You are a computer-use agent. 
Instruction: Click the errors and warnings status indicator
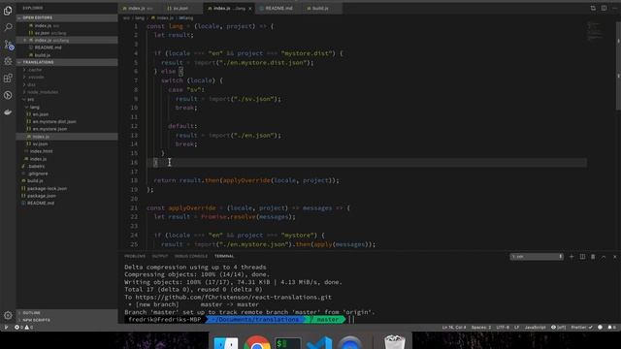(23, 328)
